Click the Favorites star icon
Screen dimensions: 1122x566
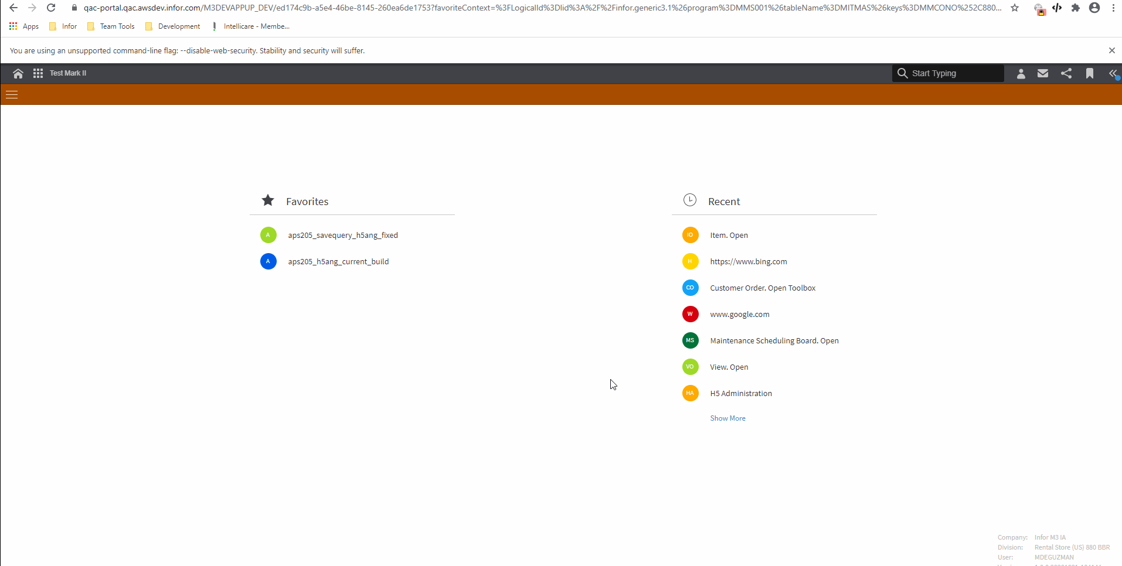click(x=267, y=200)
